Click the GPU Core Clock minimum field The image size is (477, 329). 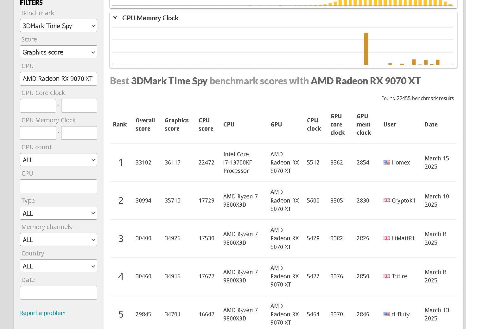[x=38, y=106]
